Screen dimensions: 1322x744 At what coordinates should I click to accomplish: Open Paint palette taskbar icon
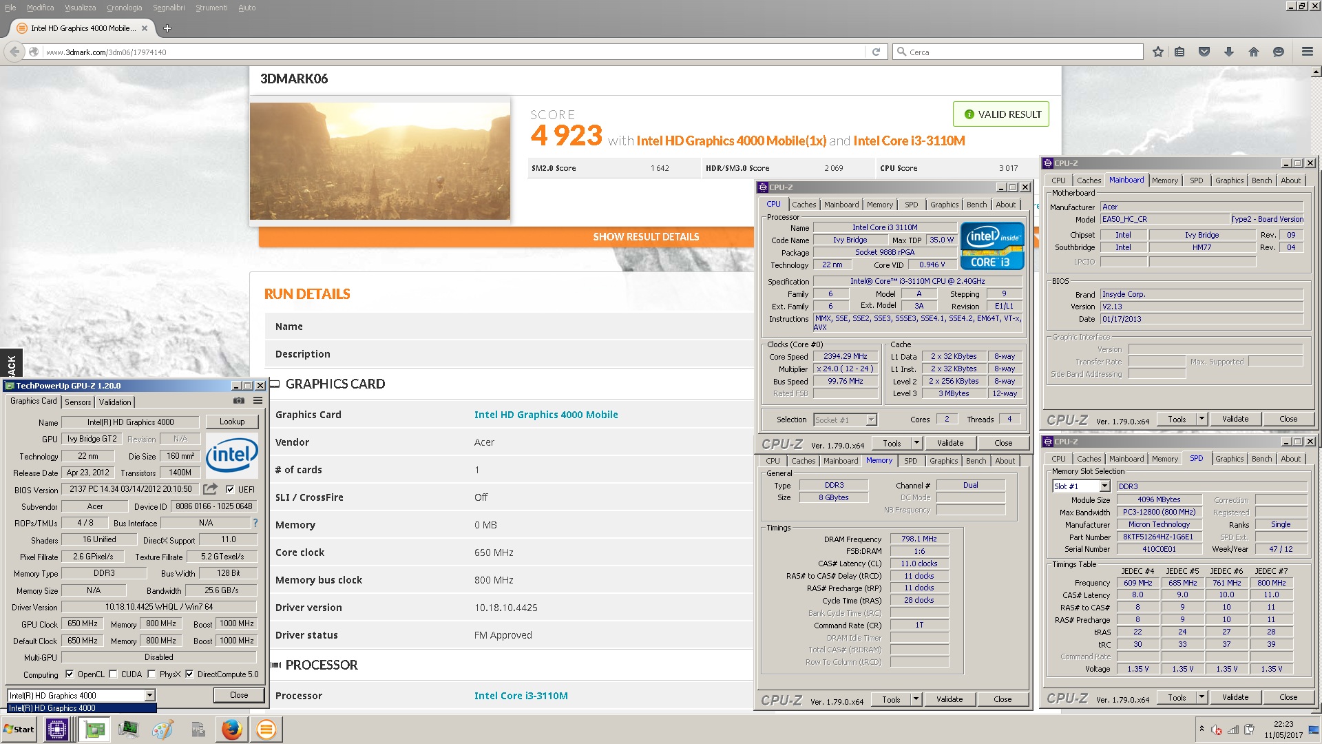(162, 730)
